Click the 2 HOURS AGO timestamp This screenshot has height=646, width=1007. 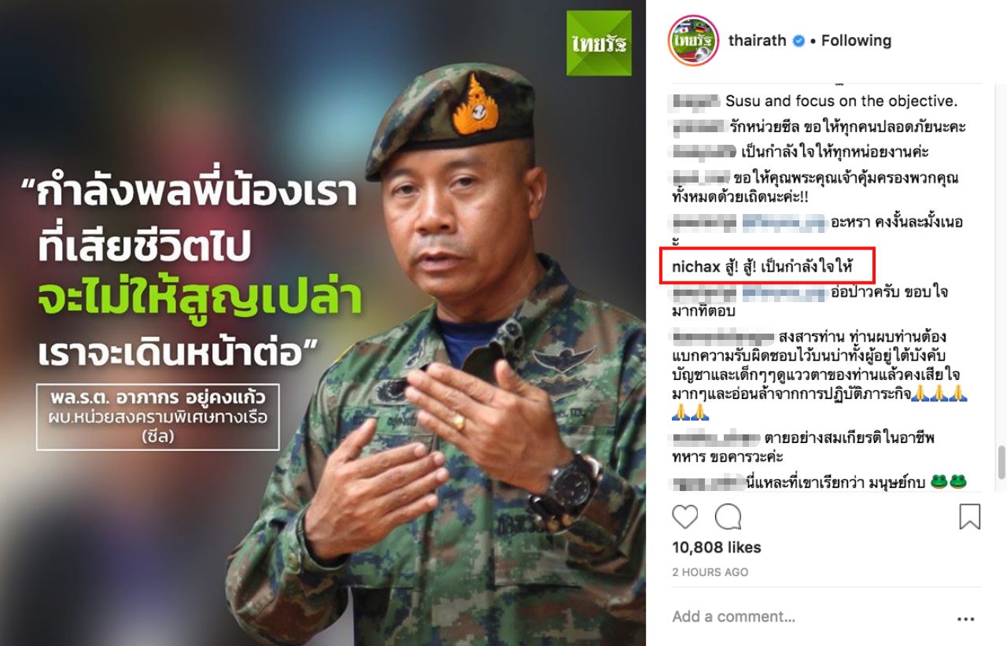pos(710,572)
